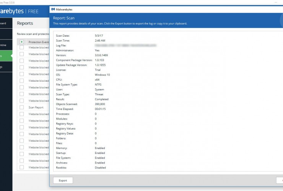The width and height of the screenshot is (283, 191).
Task: Tick the checkbox directly below Scan Report row
Action: [22, 114]
